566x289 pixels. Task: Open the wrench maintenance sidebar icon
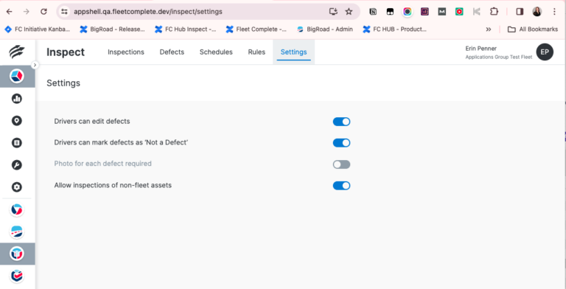click(17, 165)
